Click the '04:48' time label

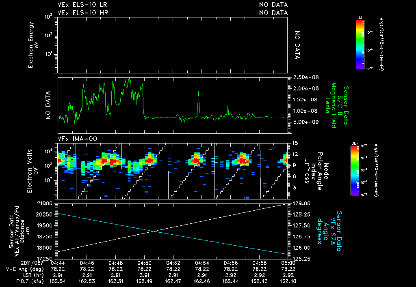(115, 263)
